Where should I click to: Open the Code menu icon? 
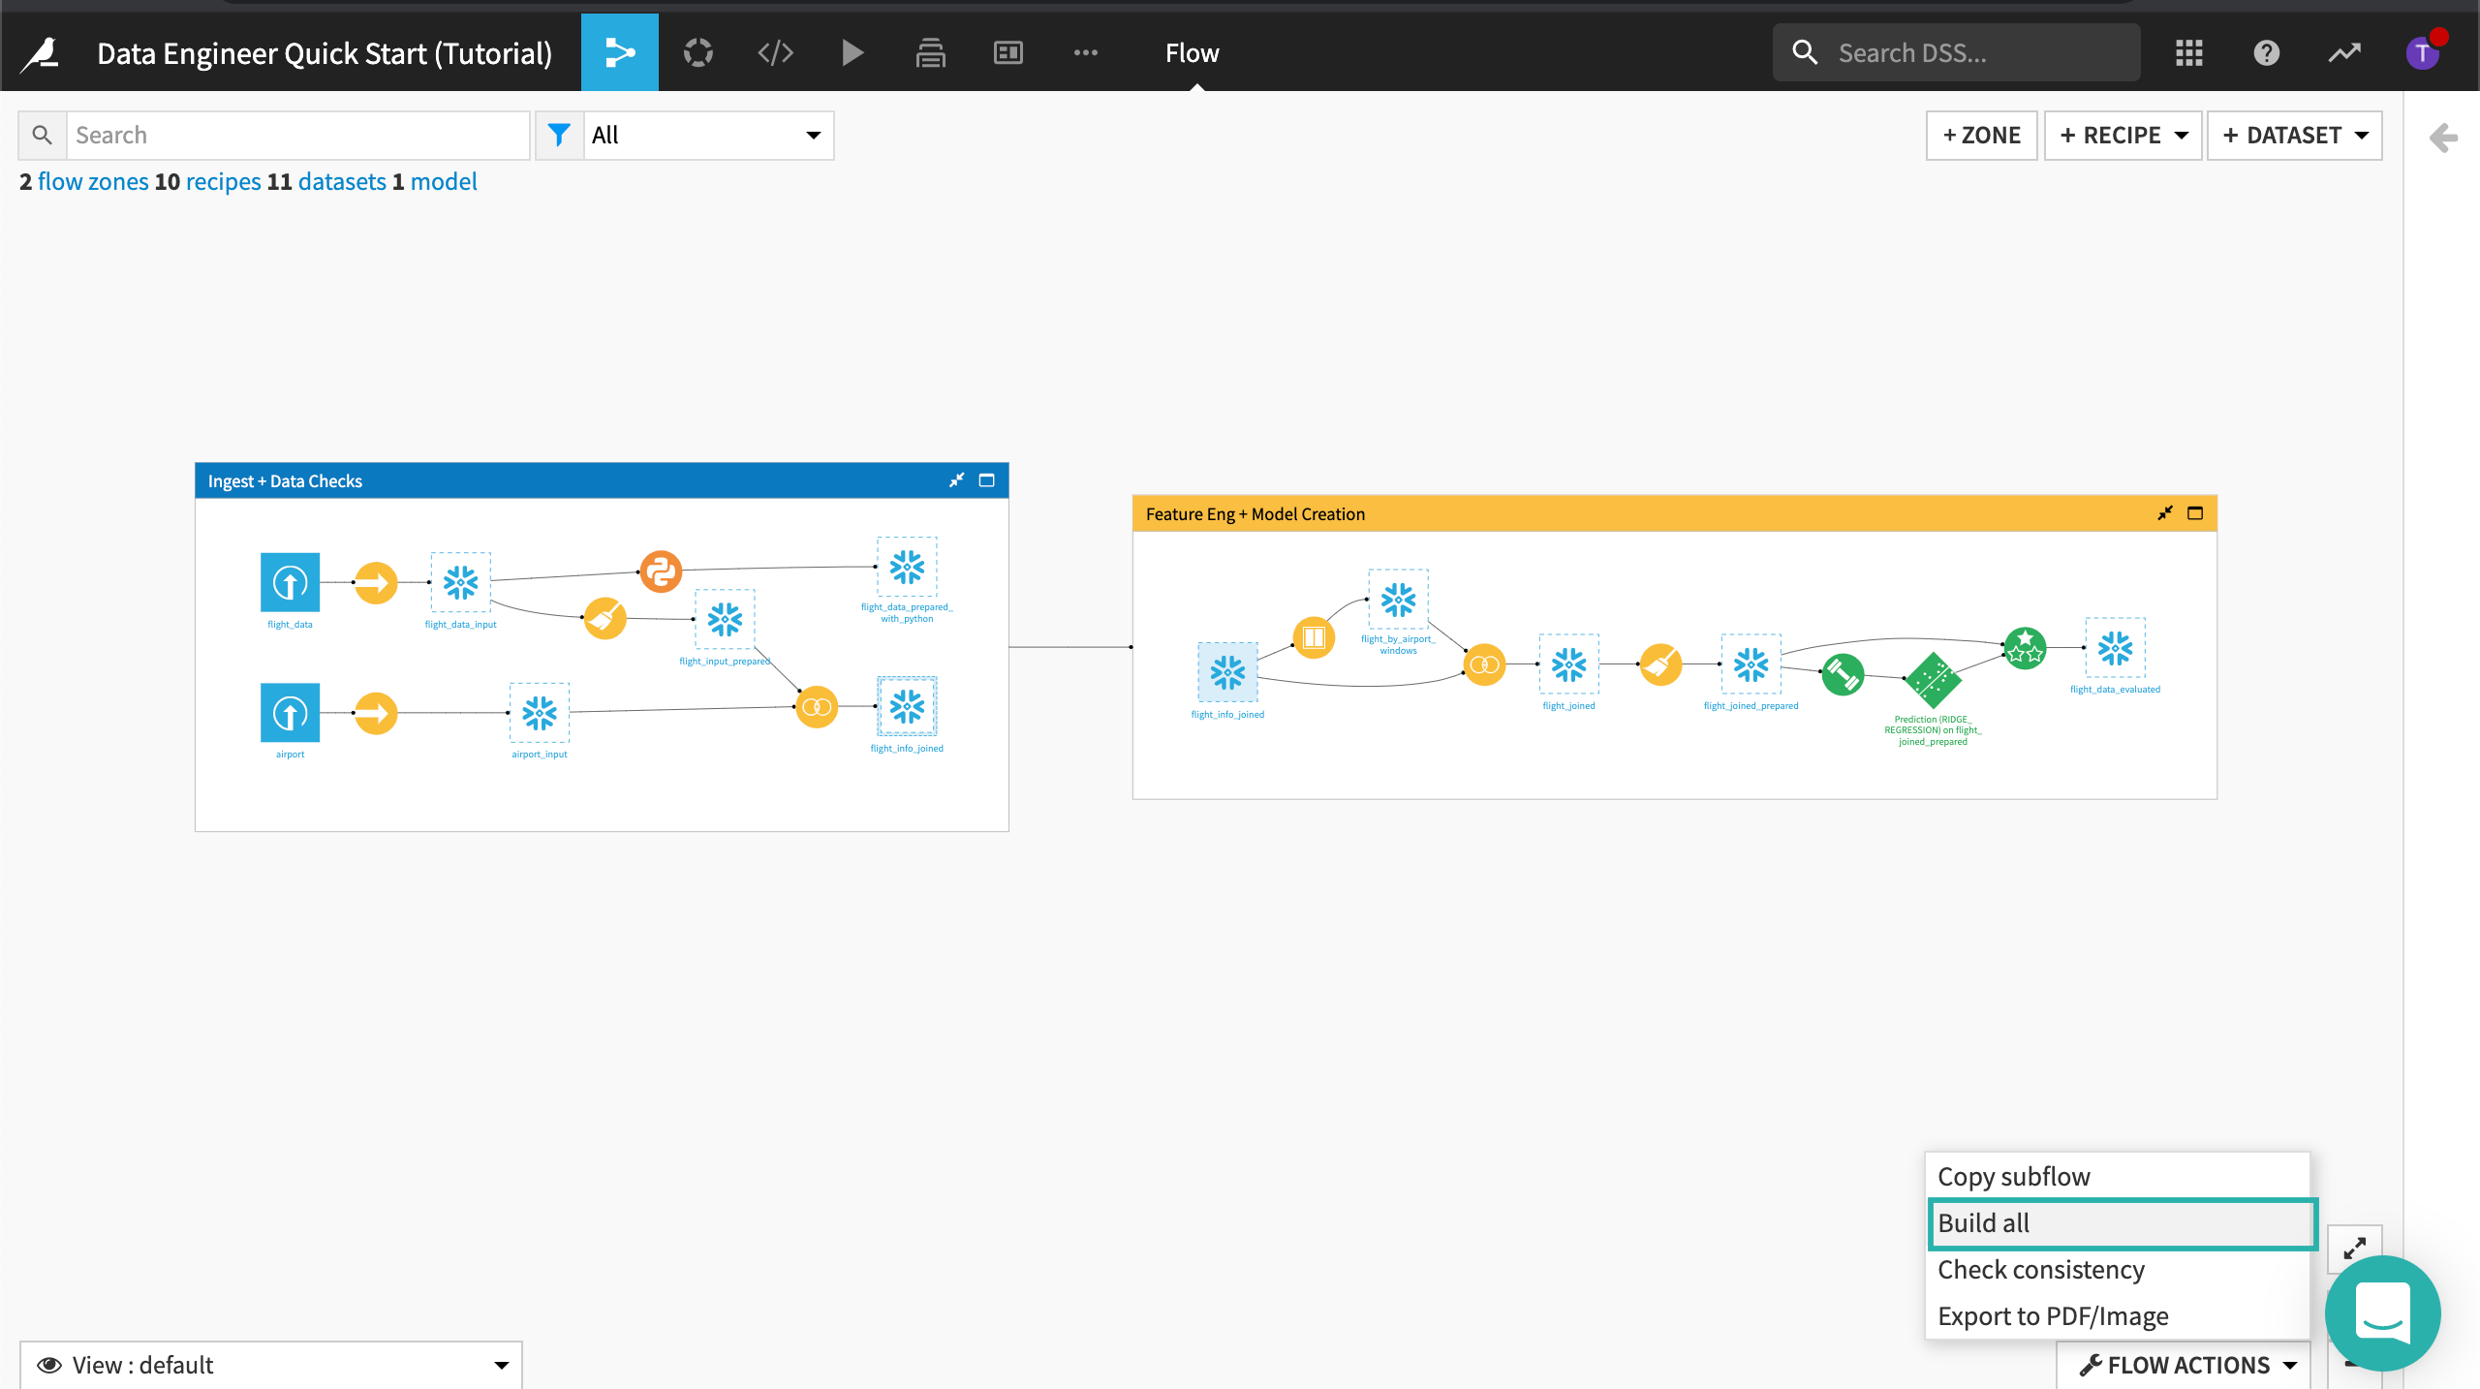(x=775, y=52)
